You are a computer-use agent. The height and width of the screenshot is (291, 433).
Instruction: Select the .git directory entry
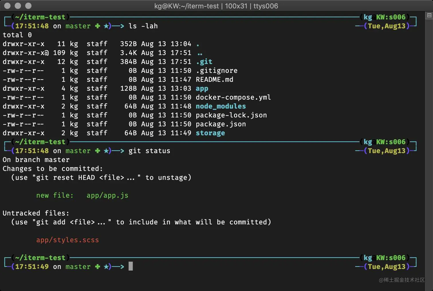coord(204,62)
